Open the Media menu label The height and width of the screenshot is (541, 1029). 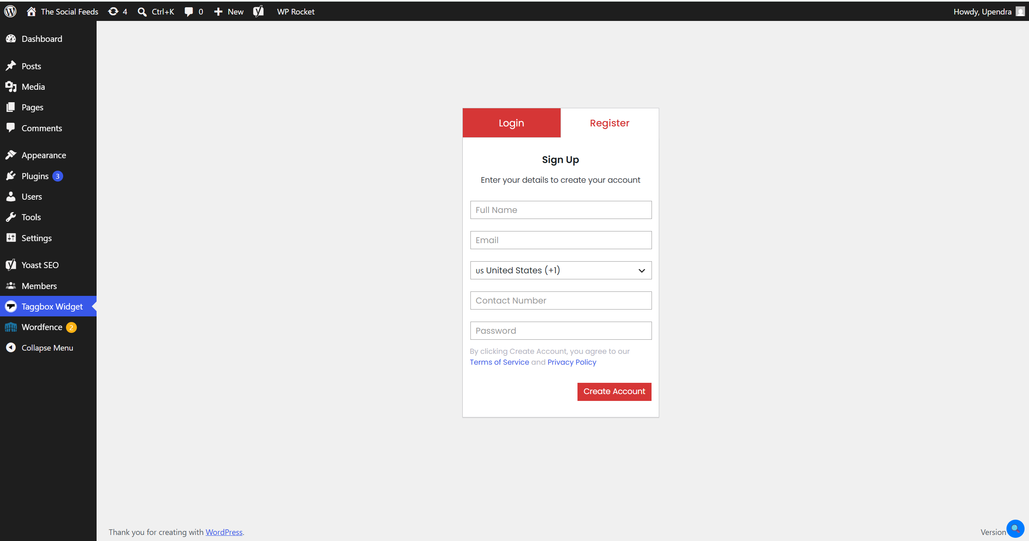[33, 87]
